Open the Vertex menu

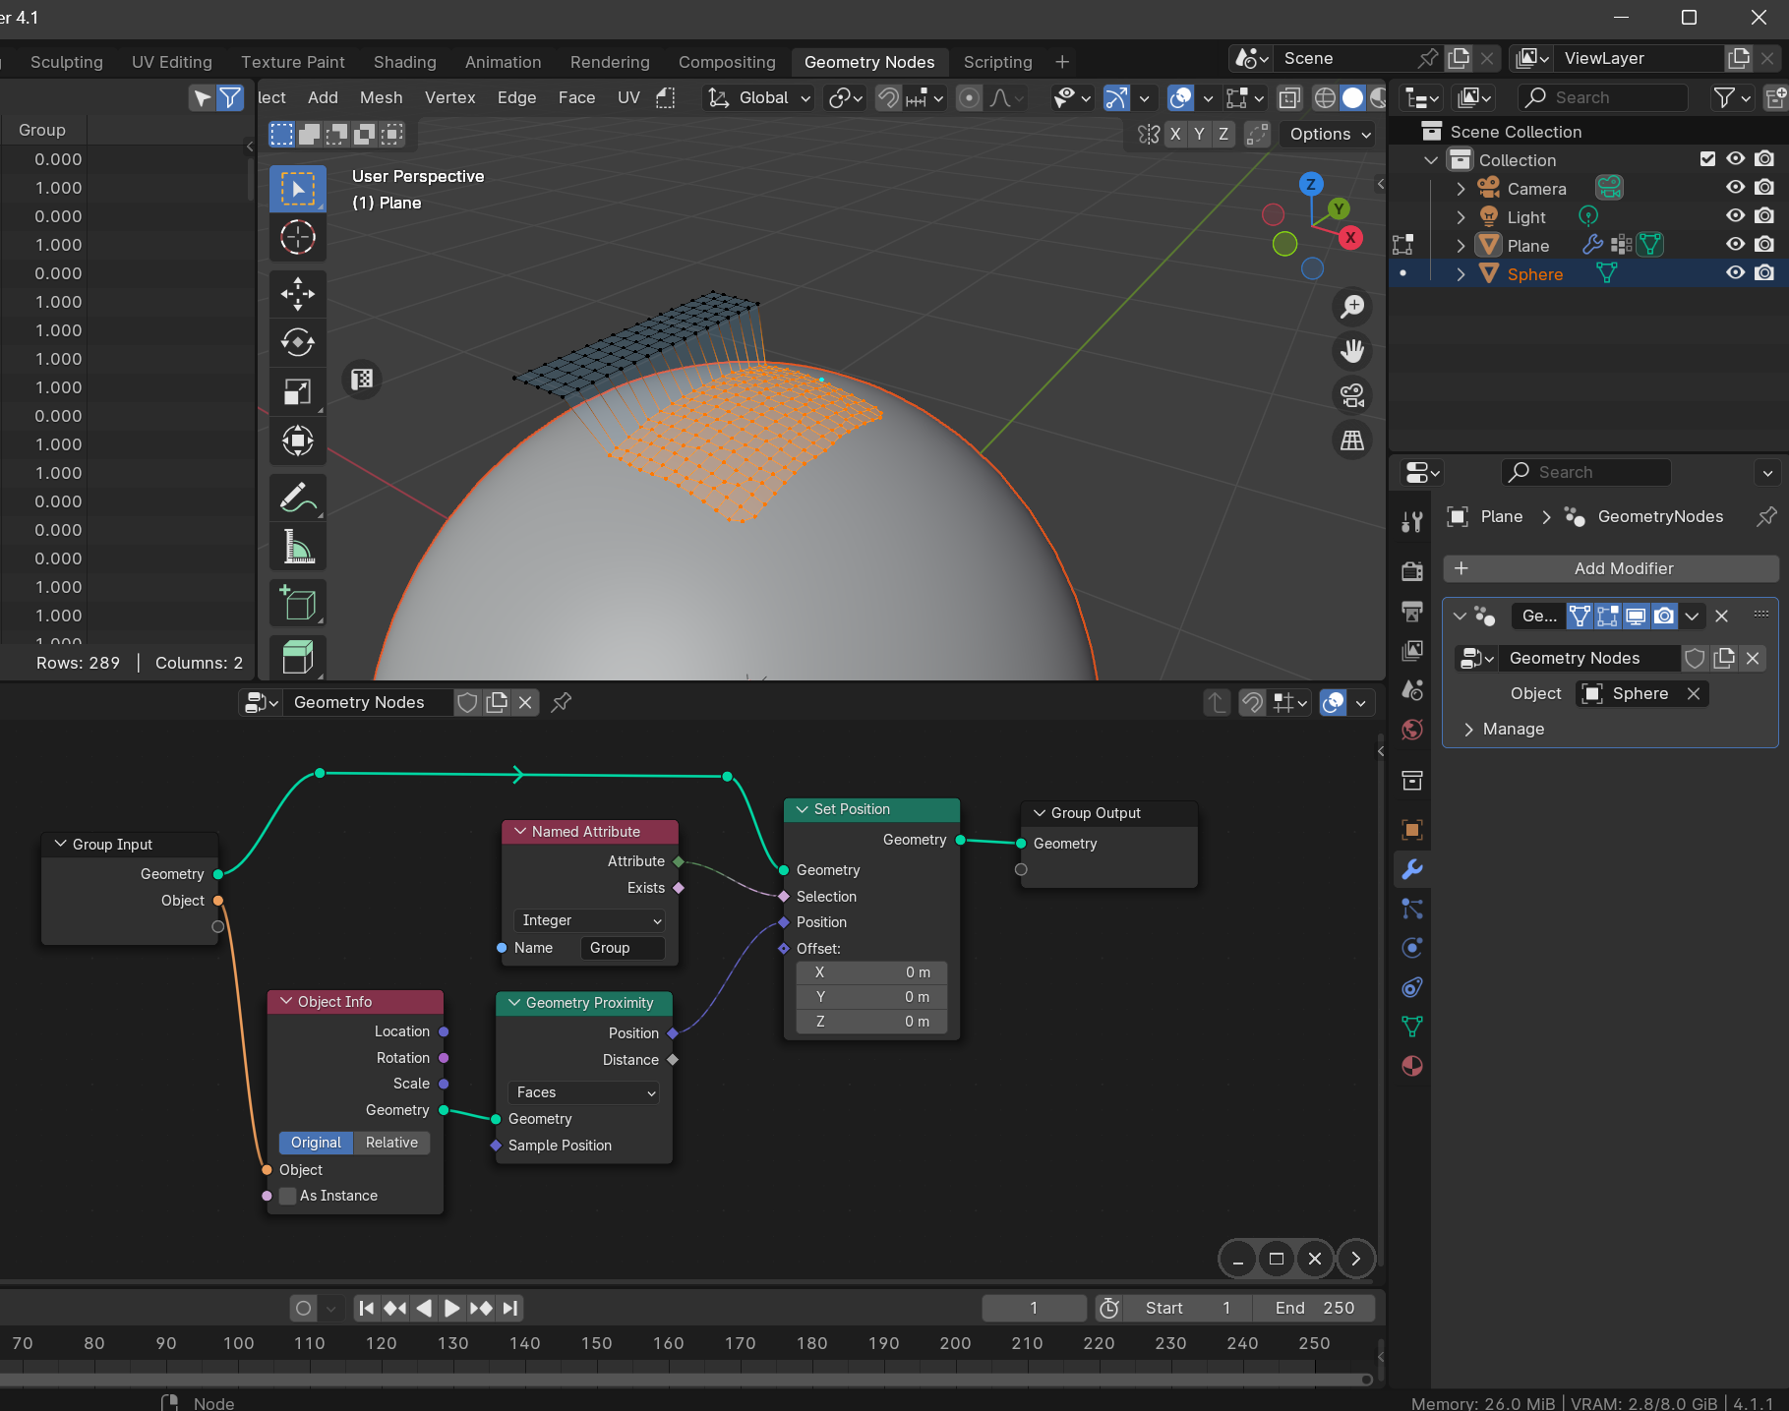(449, 97)
